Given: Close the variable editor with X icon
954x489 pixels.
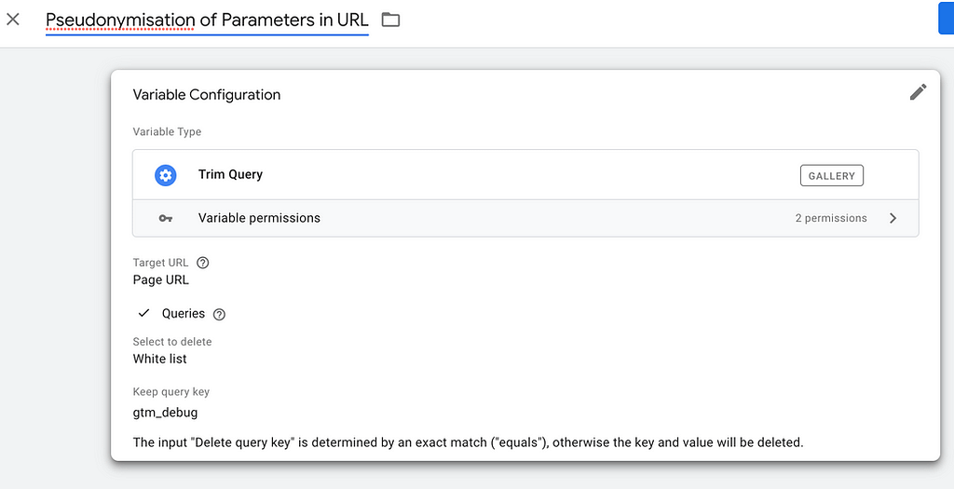Looking at the screenshot, I should (x=13, y=20).
